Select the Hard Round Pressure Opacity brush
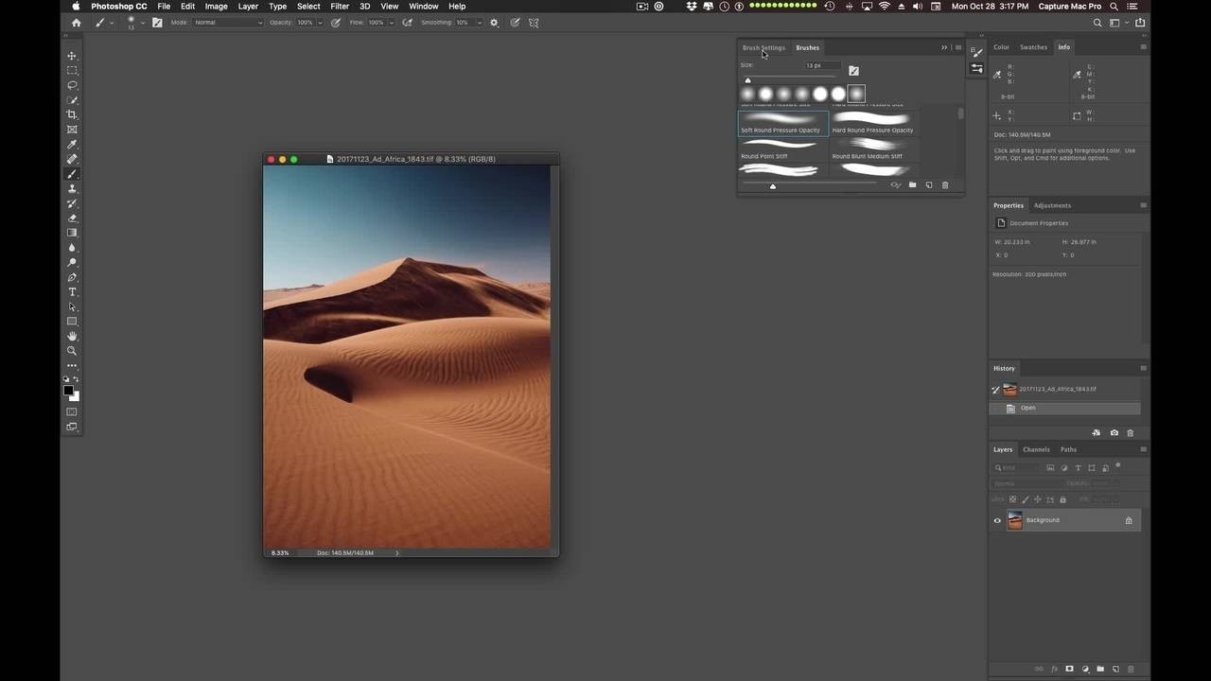The image size is (1211, 681). [872, 122]
